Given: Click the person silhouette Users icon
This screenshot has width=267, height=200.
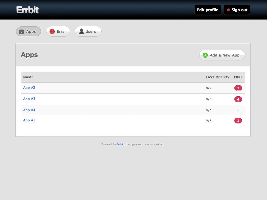Looking at the screenshot, I should coord(81,32).
